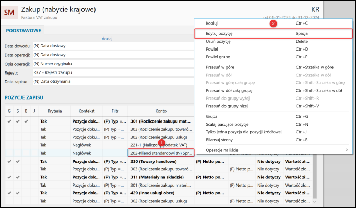Toggle S checkmark in row 311 Materiały na składzie

pos(18,177)
